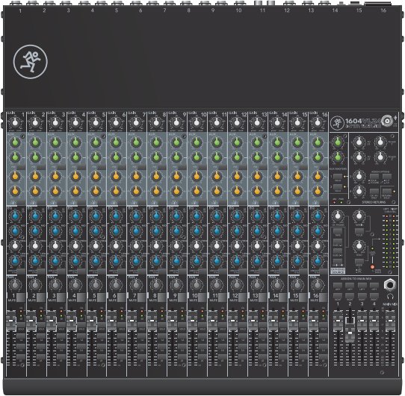This screenshot has width=405, height=396.
Task: Click the BNC lamp socket near 1604VLZ4
Action: 387,121
